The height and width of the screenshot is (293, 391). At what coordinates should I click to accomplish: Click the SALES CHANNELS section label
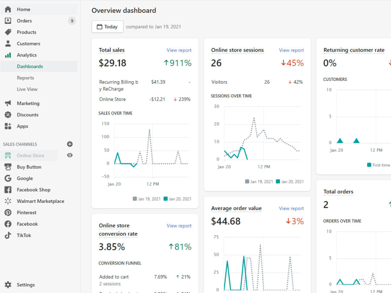(20, 144)
